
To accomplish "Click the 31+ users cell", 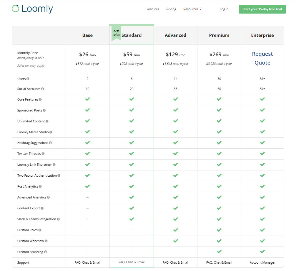I will (262, 79).
